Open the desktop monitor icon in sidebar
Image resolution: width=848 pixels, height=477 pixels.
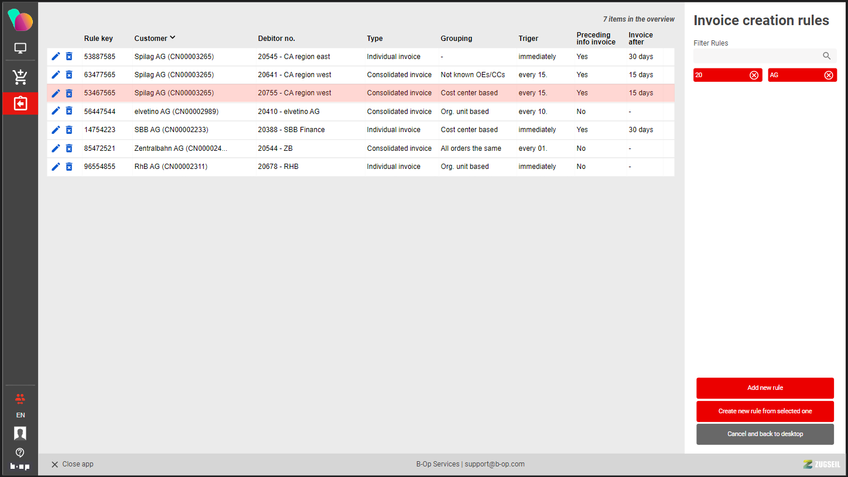[20, 49]
